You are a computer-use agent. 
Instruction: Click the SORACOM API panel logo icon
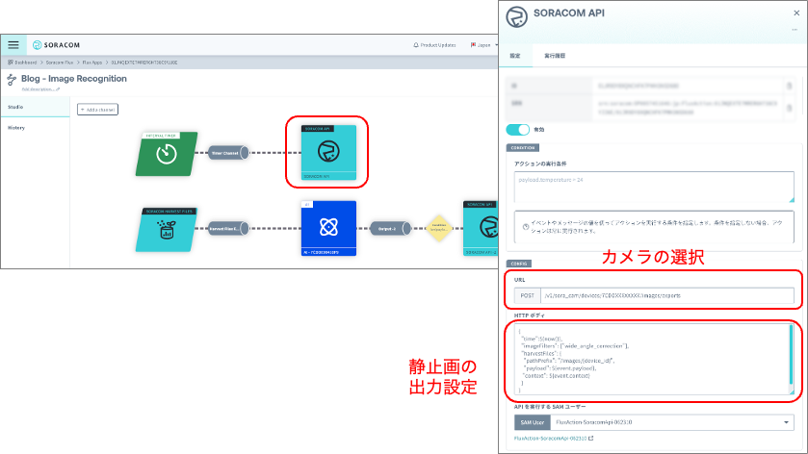516,16
